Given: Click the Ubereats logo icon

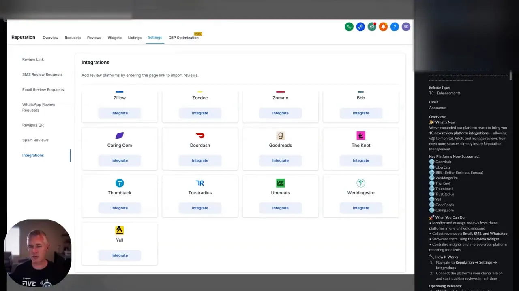Looking at the screenshot, I should 280,183.
